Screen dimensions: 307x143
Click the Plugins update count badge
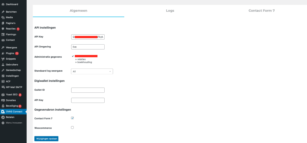[x=17, y=53]
